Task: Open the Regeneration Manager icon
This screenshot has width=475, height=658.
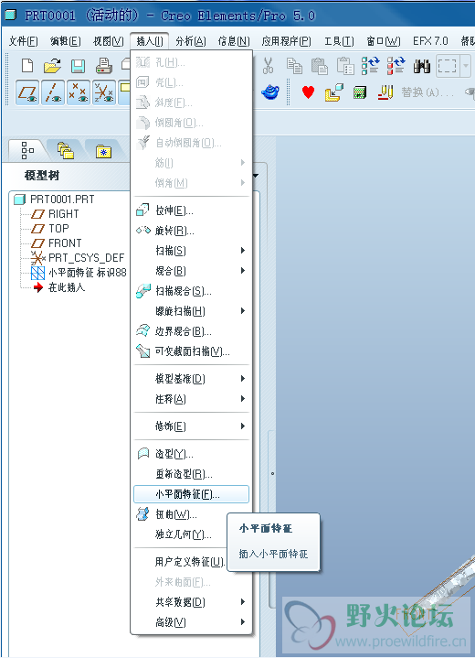Action: pyautogui.click(x=396, y=66)
